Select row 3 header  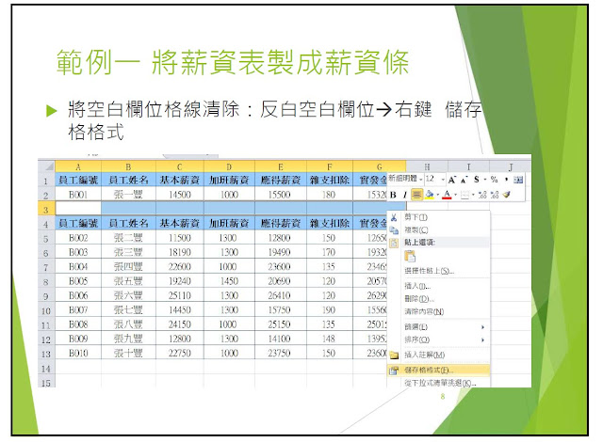point(46,209)
